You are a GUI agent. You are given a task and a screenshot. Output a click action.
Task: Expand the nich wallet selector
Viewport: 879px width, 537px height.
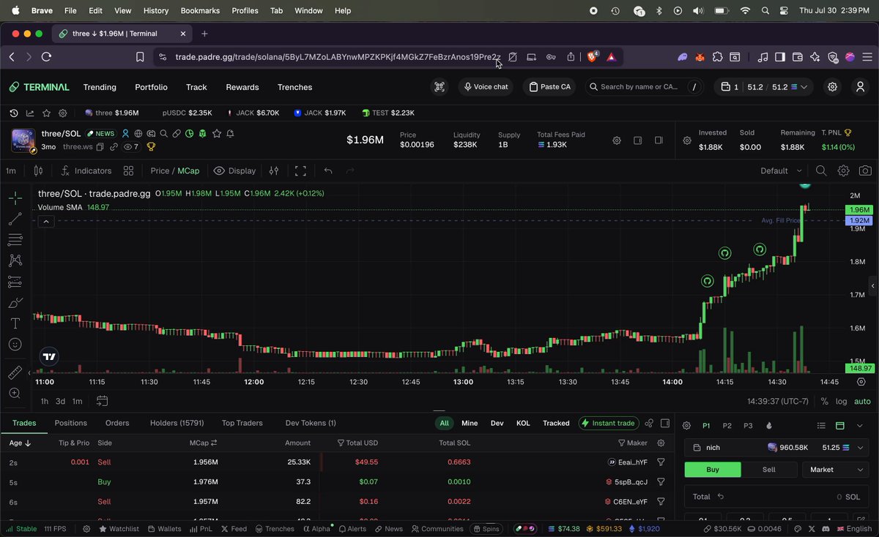point(776,447)
